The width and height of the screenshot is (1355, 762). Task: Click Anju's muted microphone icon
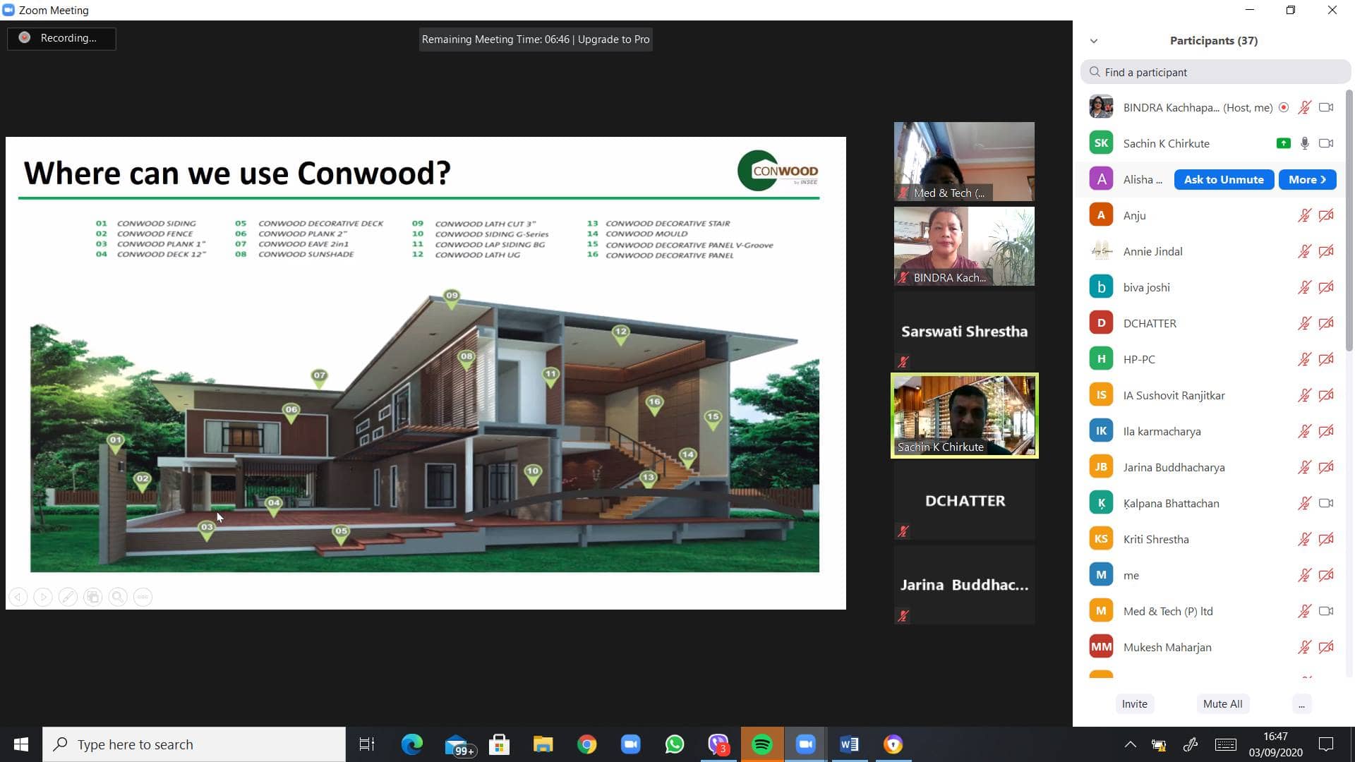(1304, 215)
